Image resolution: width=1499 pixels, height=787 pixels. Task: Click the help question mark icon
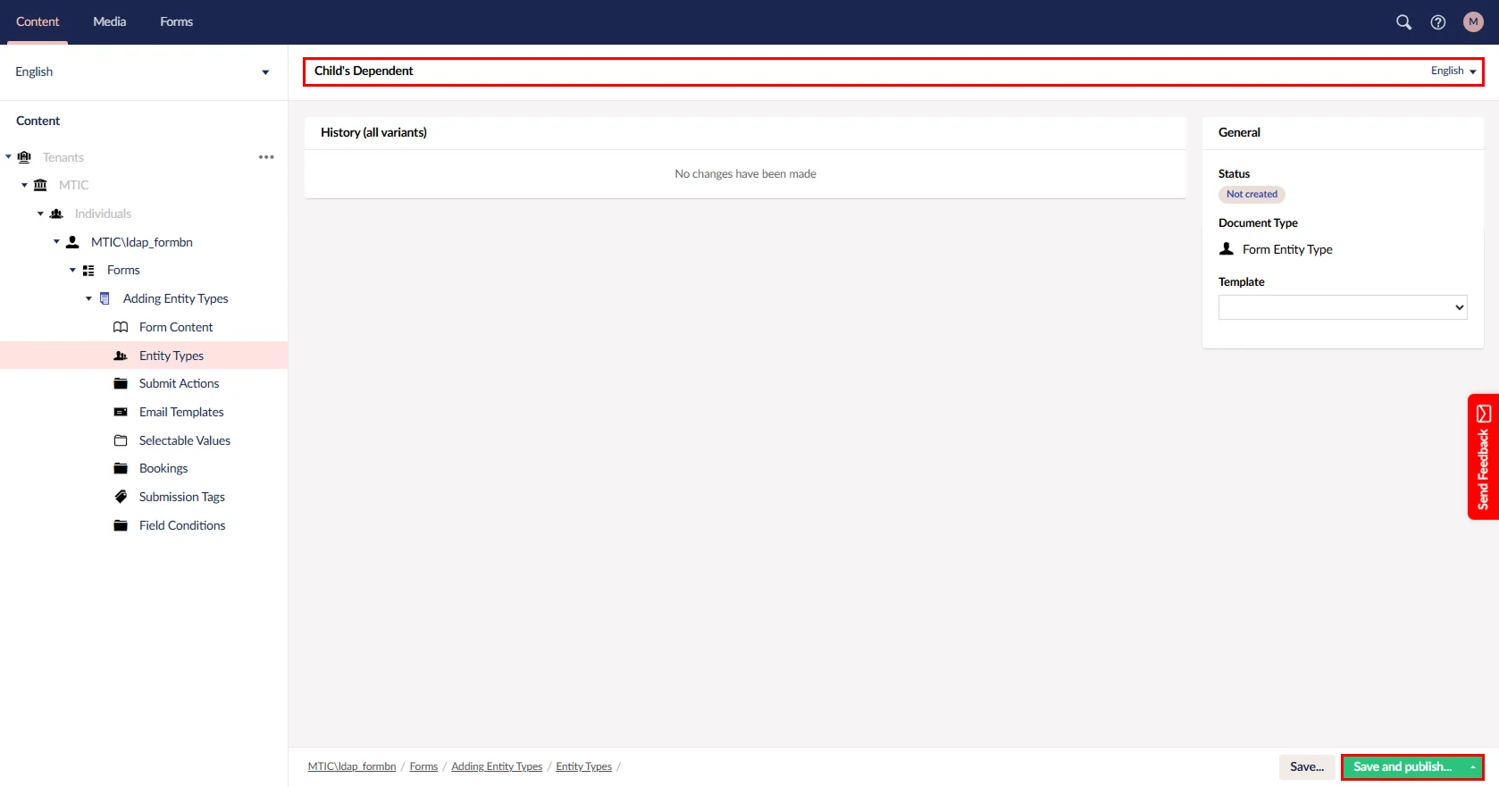pyautogui.click(x=1437, y=22)
